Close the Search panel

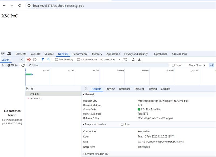tap(22, 60)
